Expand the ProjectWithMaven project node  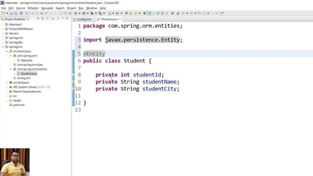(3, 29)
